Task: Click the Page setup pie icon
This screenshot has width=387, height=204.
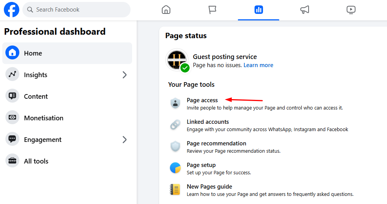Action: click(175, 168)
